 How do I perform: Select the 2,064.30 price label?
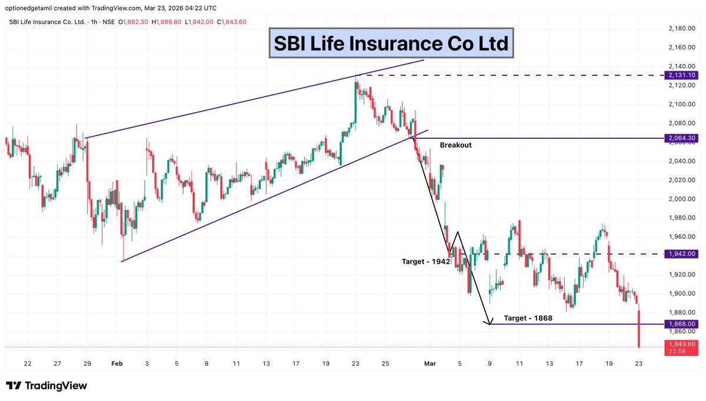(681, 138)
